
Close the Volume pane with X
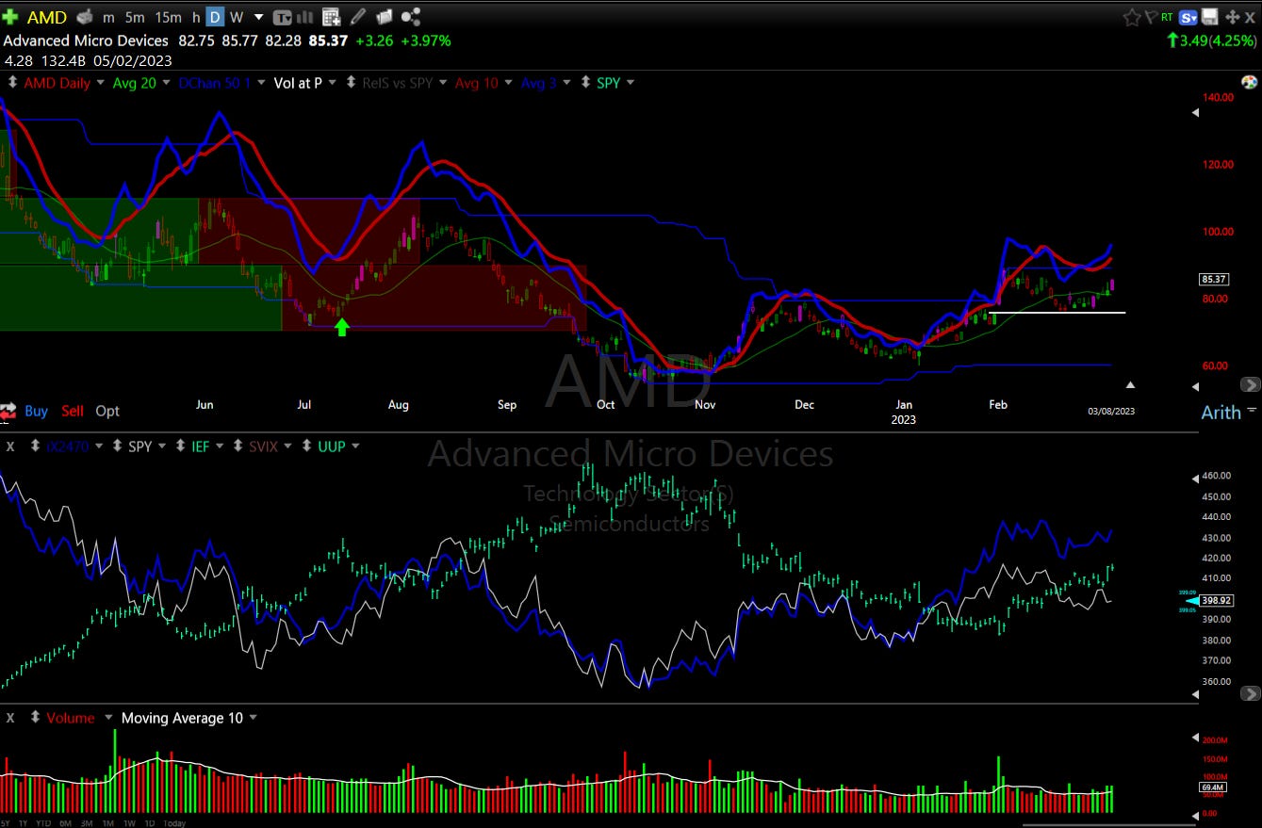tap(10, 718)
